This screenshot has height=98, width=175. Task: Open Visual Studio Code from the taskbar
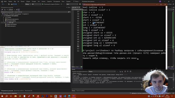coord(65,96)
